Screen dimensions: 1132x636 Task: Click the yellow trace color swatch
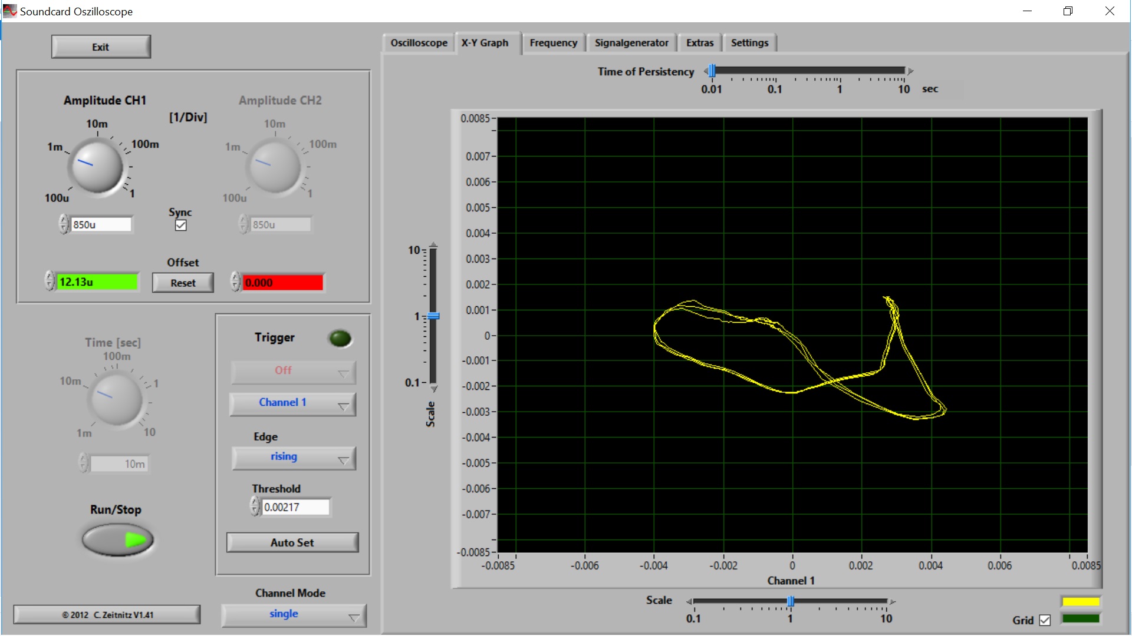1080,601
